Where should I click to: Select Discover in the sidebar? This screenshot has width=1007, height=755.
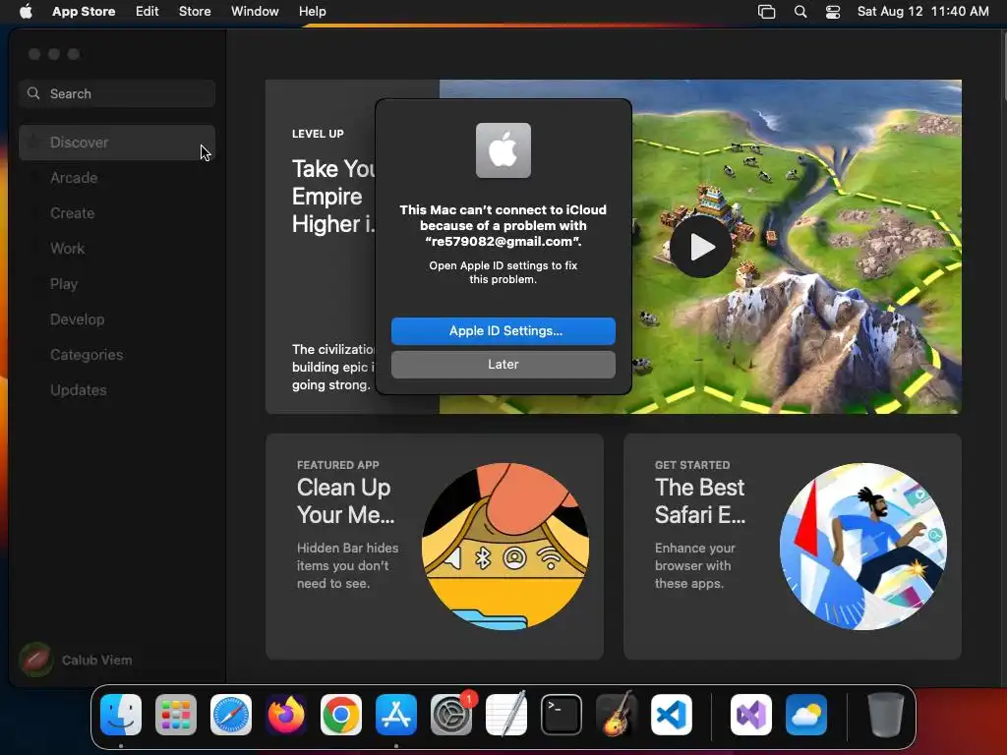[x=117, y=143]
